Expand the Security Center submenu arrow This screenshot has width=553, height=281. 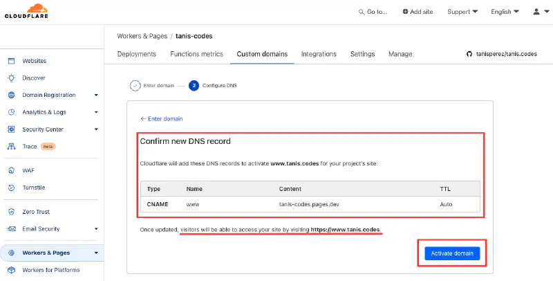(x=96, y=129)
